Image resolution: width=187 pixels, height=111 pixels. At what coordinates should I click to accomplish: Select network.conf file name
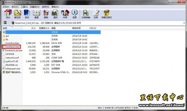[x=12, y=58]
